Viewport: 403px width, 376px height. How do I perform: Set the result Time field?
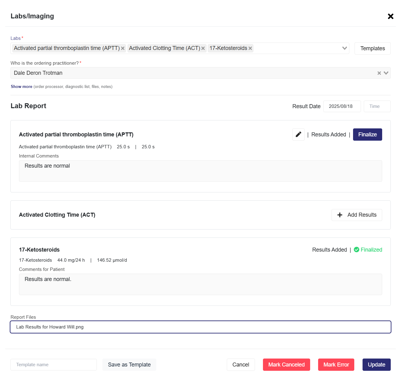tap(377, 106)
